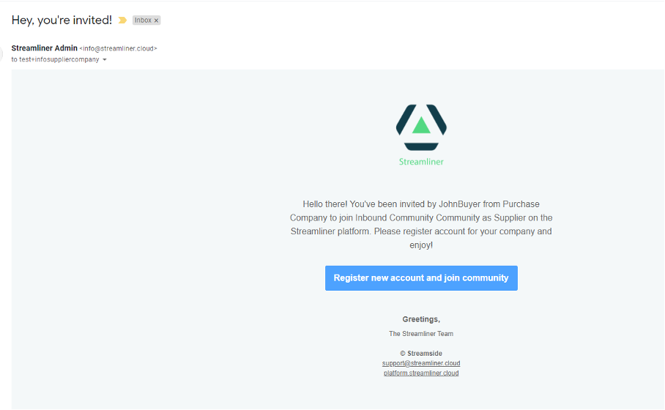Click the green Streamliner brand name text
This screenshot has height=410, width=665.
tap(421, 162)
